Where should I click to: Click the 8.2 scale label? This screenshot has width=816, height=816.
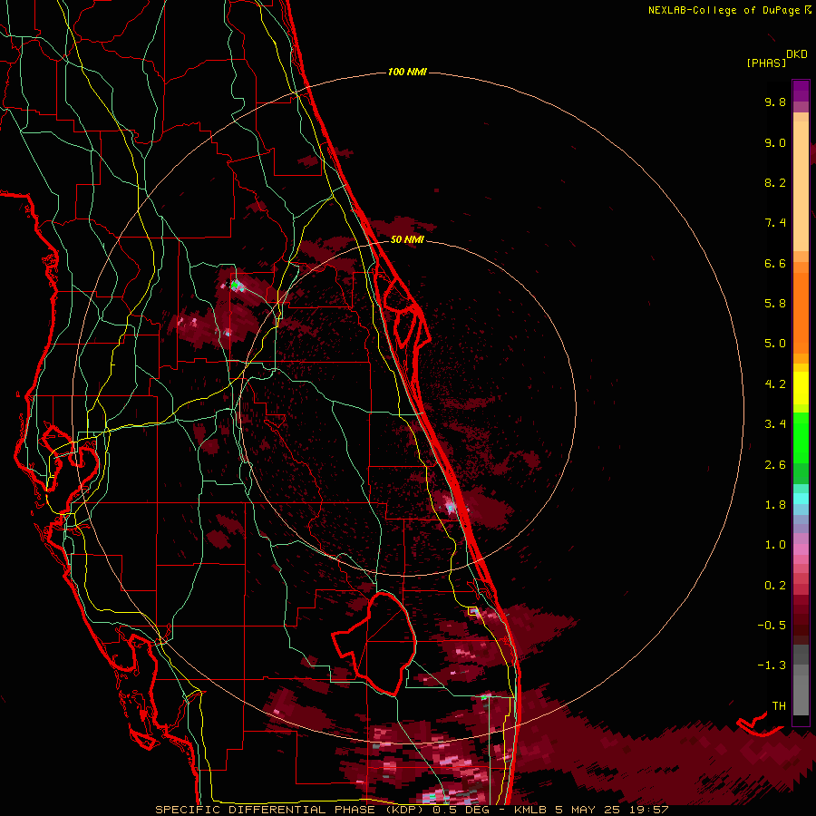click(x=775, y=182)
